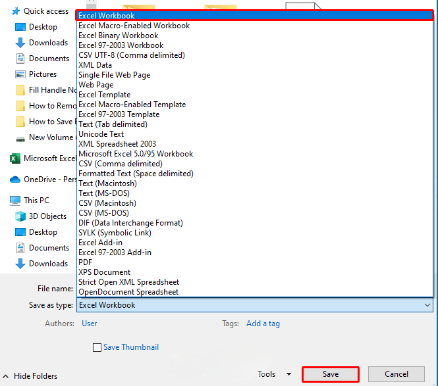Screen dimensions: 438x386
Task: Select Excel Workbook from the list
Action: click(254, 16)
